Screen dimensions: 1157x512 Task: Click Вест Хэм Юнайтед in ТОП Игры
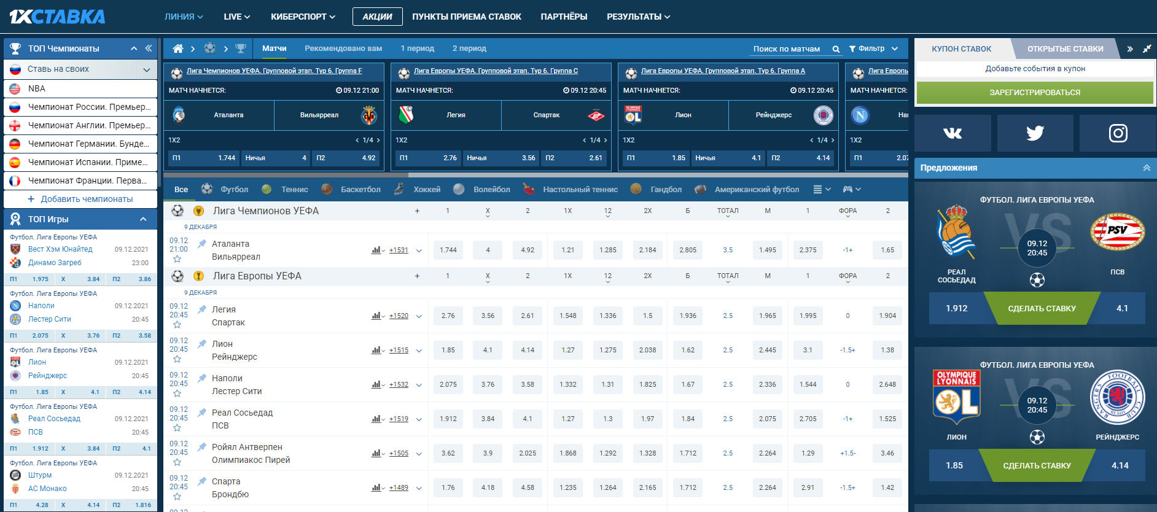(x=60, y=249)
